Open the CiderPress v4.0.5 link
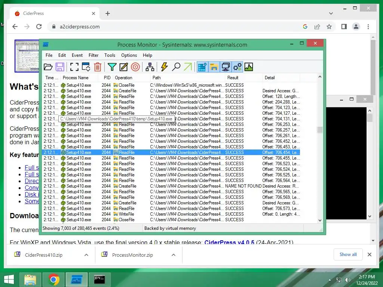 click(229, 242)
